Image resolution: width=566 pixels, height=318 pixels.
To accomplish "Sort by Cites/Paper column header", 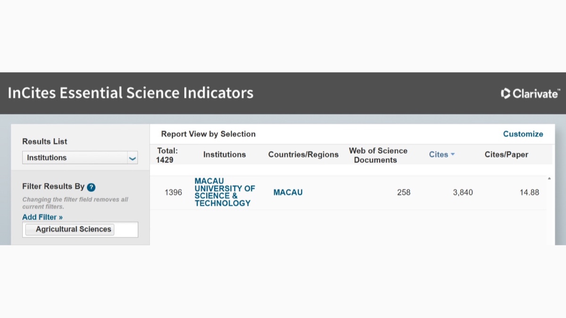I will [506, 155].
